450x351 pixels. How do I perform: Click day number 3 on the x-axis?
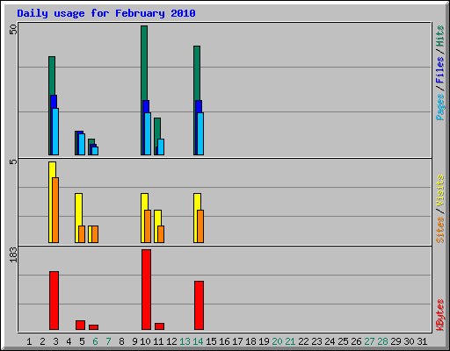[x=55, y=341]
